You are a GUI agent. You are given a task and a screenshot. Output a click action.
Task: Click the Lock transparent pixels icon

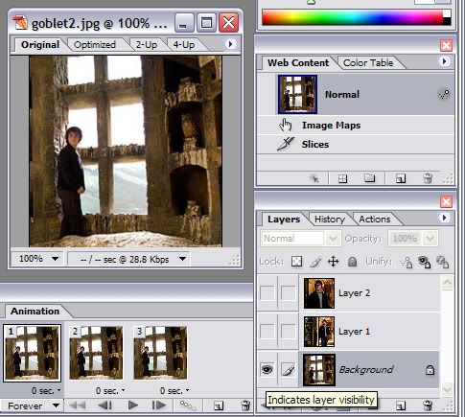click(x=297, y=262)
